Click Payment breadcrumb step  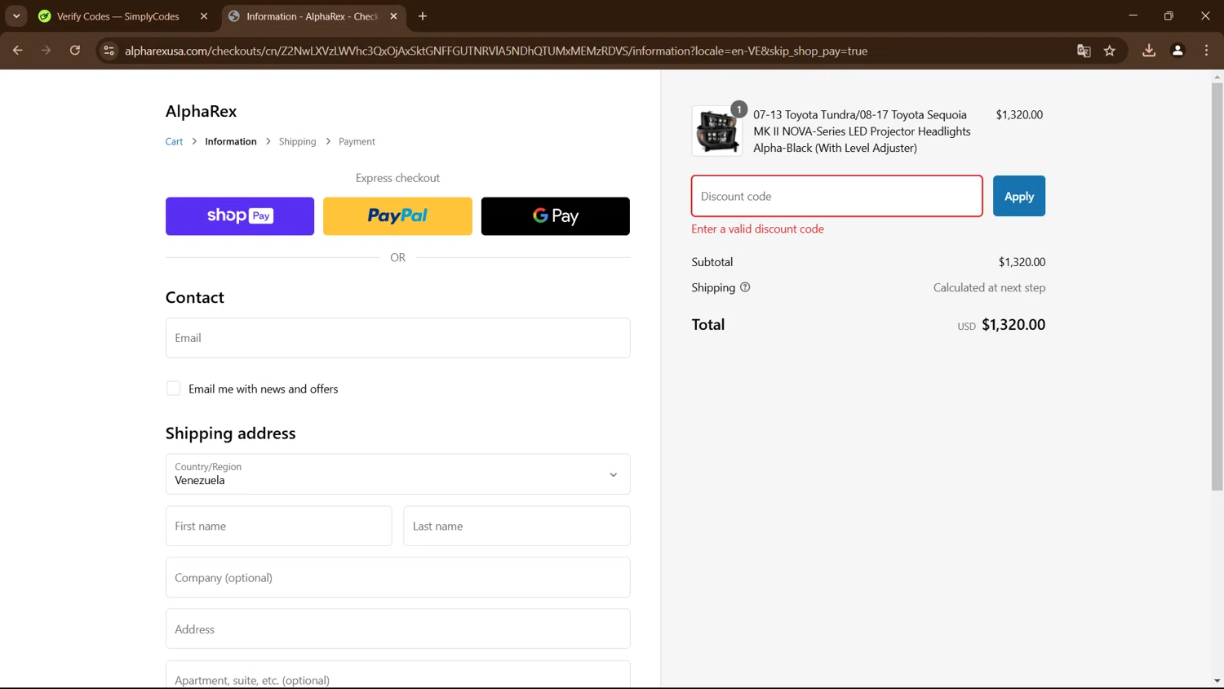pos(357,141)
